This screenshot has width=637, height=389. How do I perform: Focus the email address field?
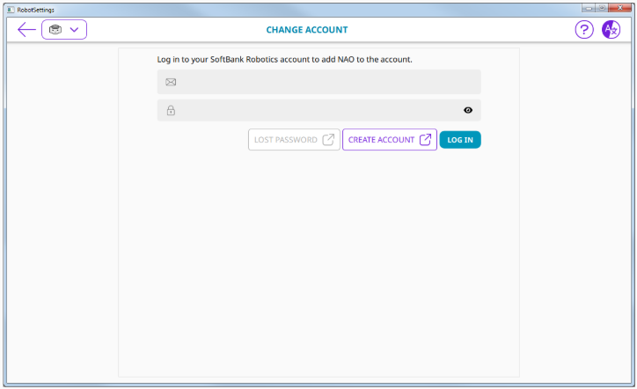[318, 82]
